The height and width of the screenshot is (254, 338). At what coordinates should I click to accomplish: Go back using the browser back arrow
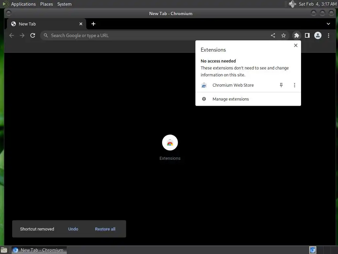(12, 35)
